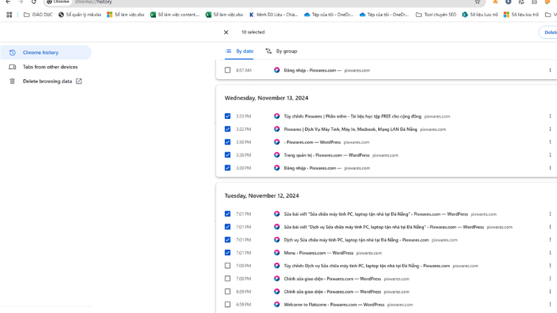Open more actions menu for 3:32 PM entry
The height and width of the screenshot is (313, 557).
(x=549, y=129)
